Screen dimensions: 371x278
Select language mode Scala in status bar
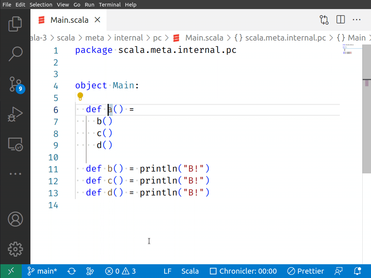190,271
